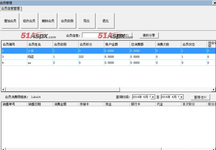
Task: Click the 修改会员 (Edit Member) button
Action: tap(29, 21)
